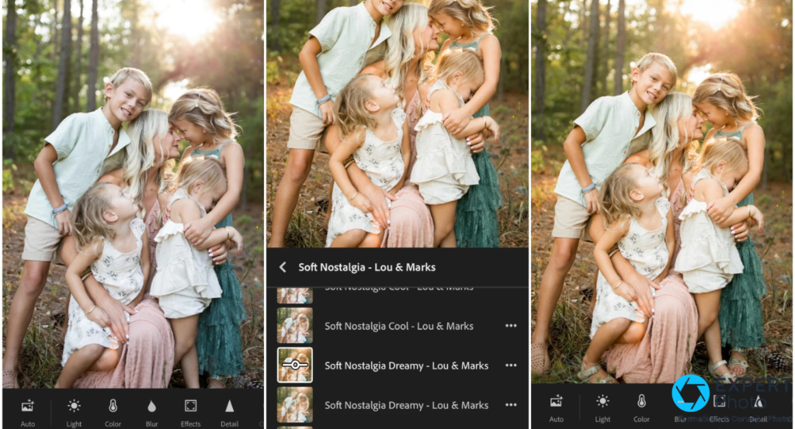The image size is (795, 429).
Task: Open the Detail panel in the left screen
Action: tap(229, 407)
